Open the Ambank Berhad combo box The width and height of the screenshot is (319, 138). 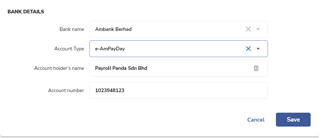coord(178,29)
